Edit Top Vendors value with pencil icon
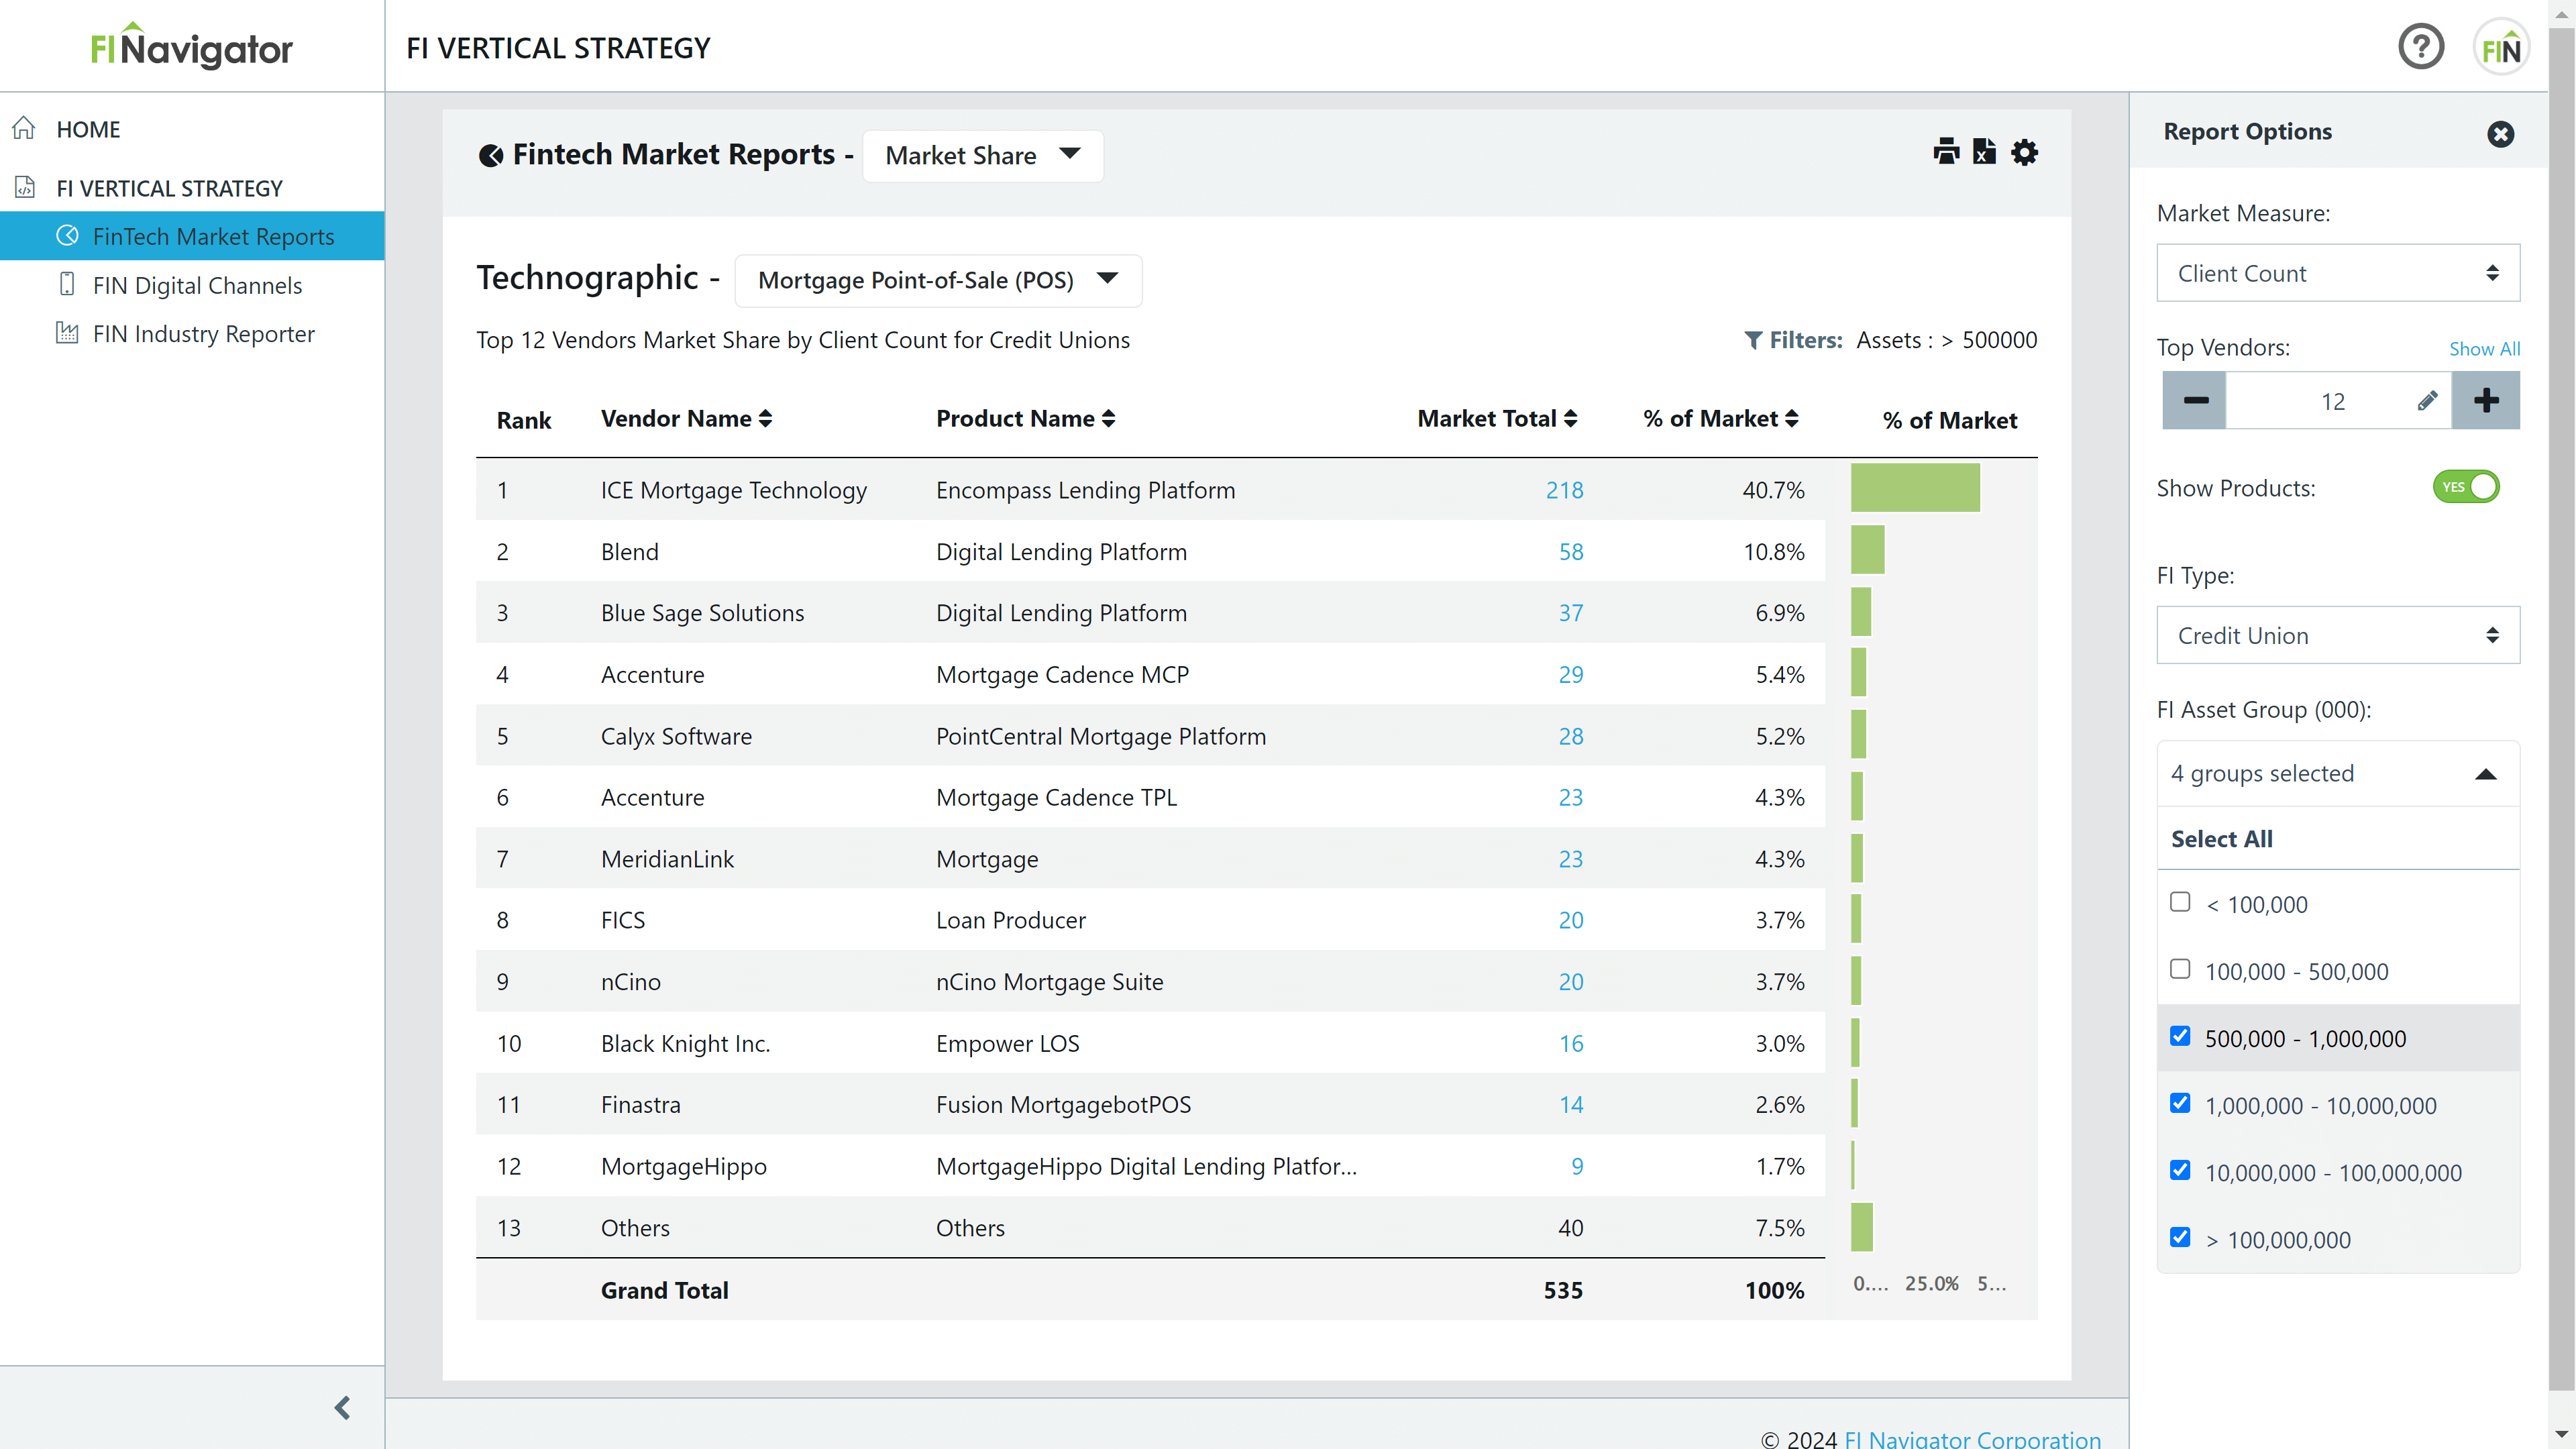 2427,401
